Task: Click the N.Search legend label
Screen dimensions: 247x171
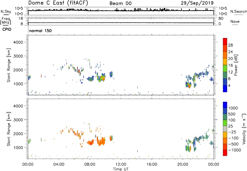Action: click(239, 11)
